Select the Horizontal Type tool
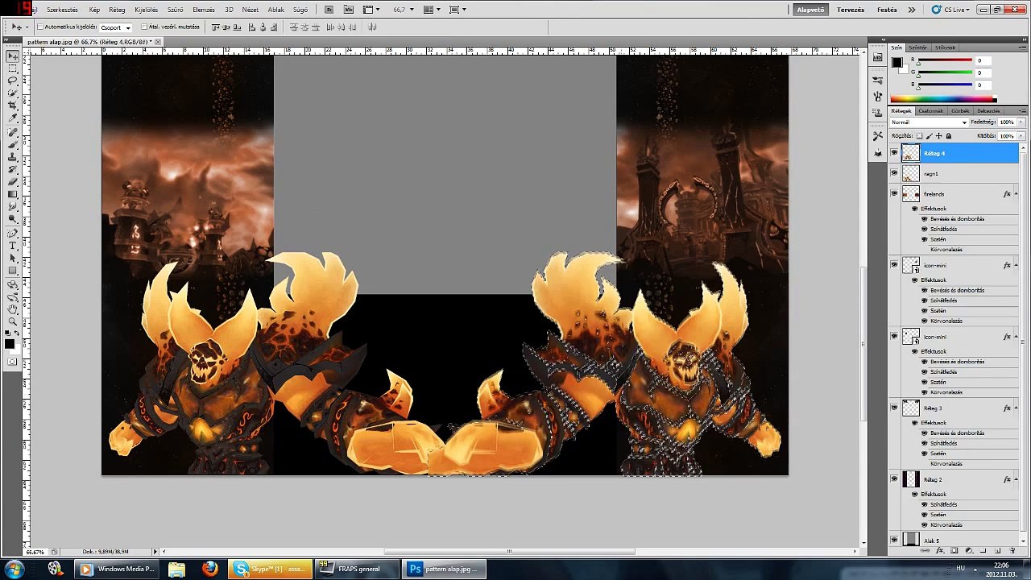1031x580 pixels. [13, 246]
